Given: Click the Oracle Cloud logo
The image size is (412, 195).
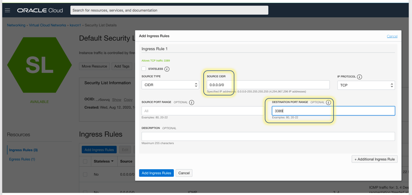Looking at the screenshot, I should (x=40, y=11).
